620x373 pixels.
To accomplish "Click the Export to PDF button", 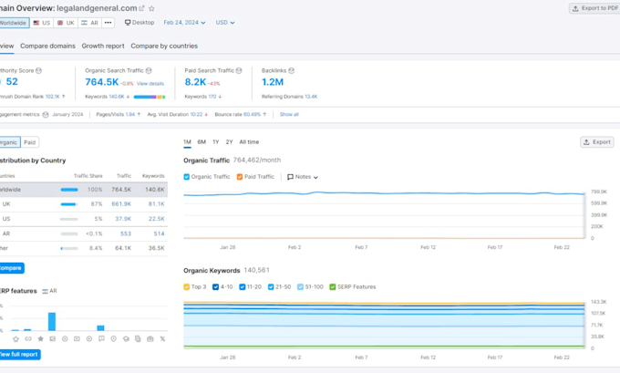I will pos(595,8).
